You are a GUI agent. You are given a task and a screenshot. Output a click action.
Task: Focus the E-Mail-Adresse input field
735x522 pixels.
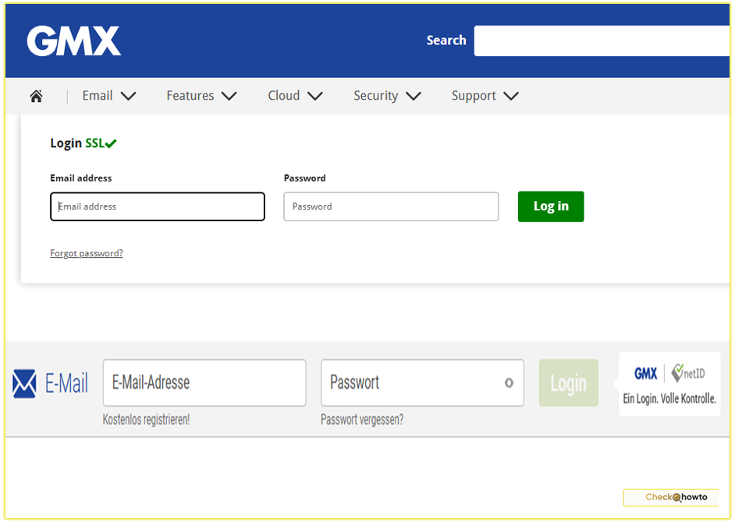coord(204,383)
